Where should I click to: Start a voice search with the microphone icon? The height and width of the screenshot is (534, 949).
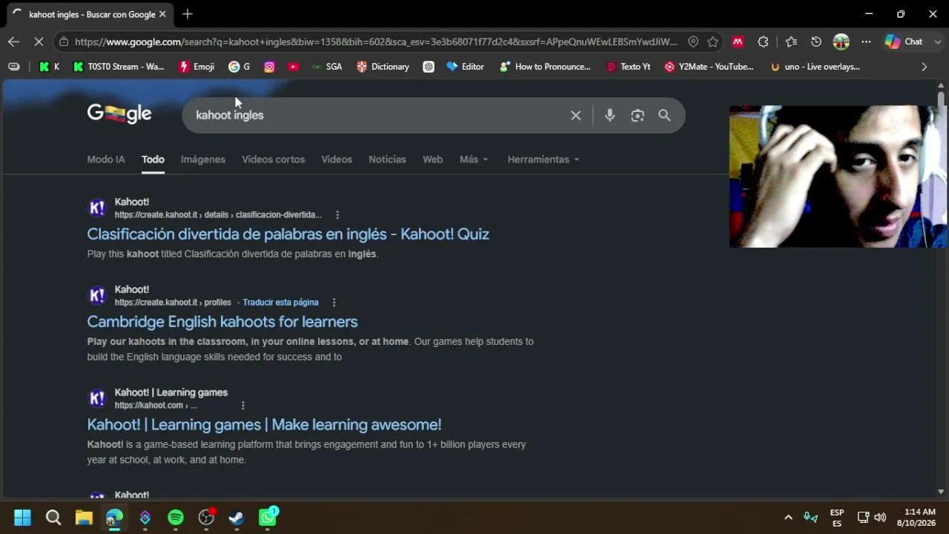point(609,115)
